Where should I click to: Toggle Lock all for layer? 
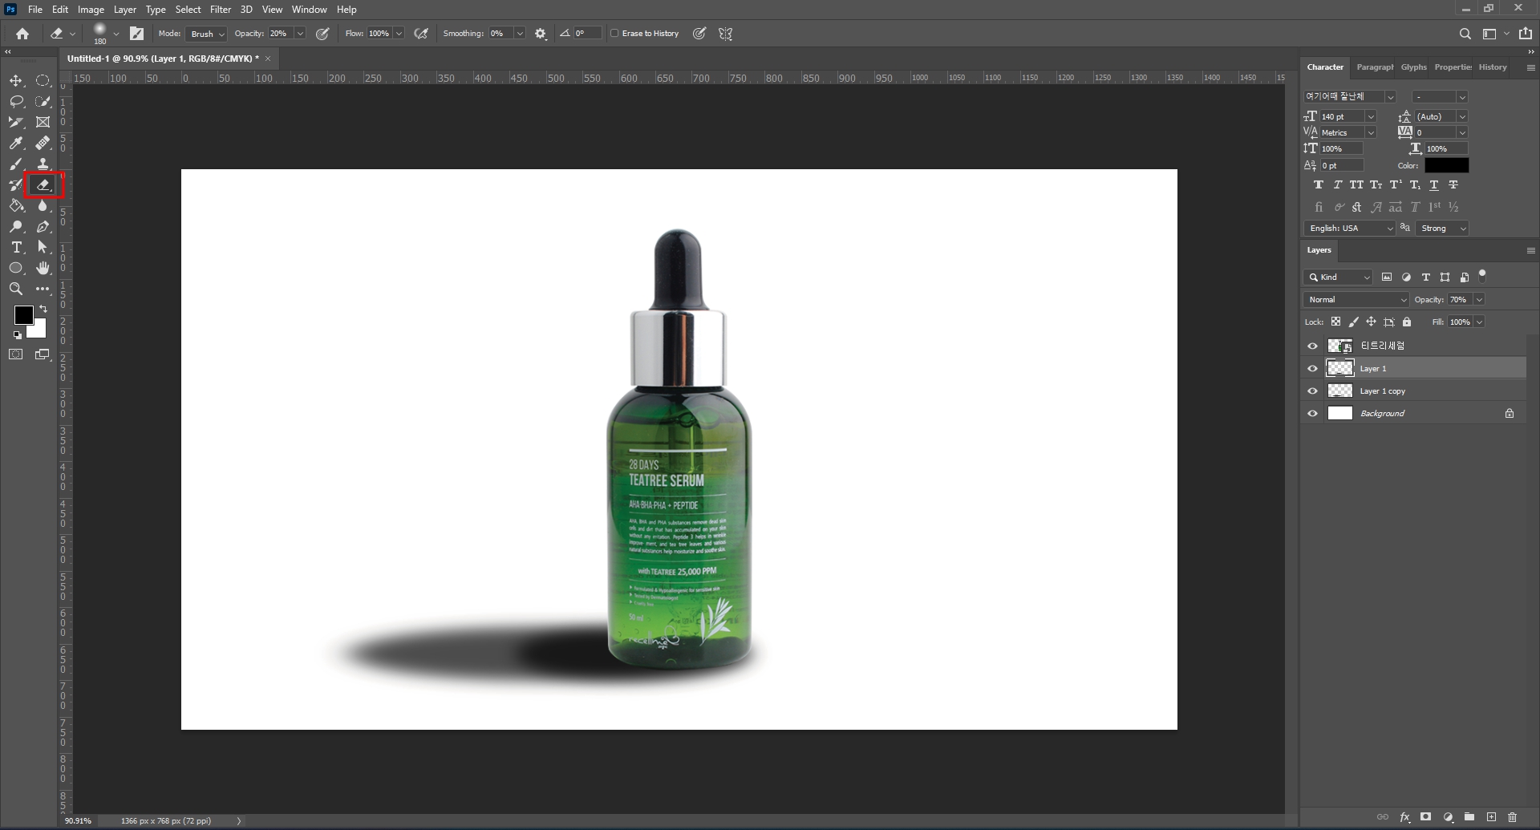point(1406,322)
